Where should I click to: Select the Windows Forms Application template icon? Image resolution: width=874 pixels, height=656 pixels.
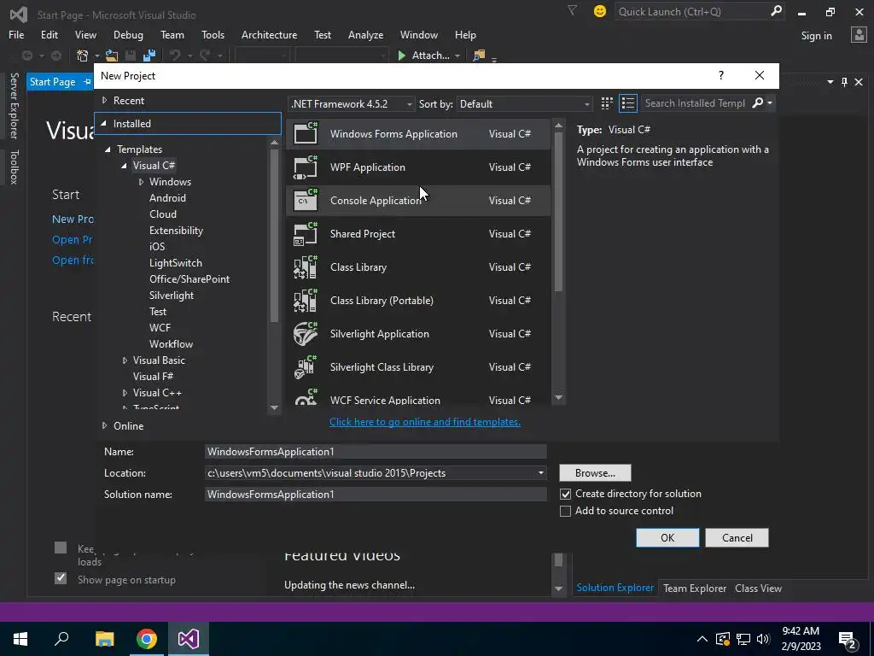click(x=306, y=133)
